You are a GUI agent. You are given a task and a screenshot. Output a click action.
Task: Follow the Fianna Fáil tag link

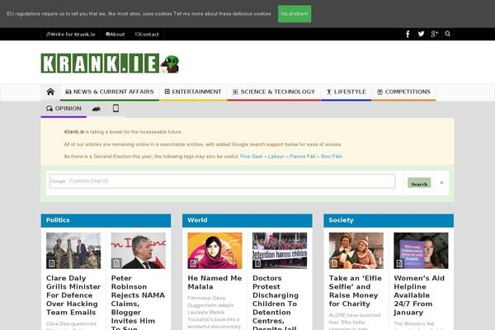click(303, 156)
